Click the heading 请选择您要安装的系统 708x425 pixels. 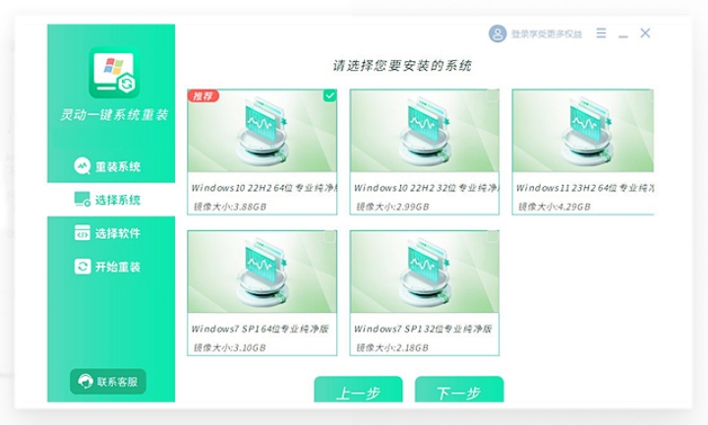point(402,66)
